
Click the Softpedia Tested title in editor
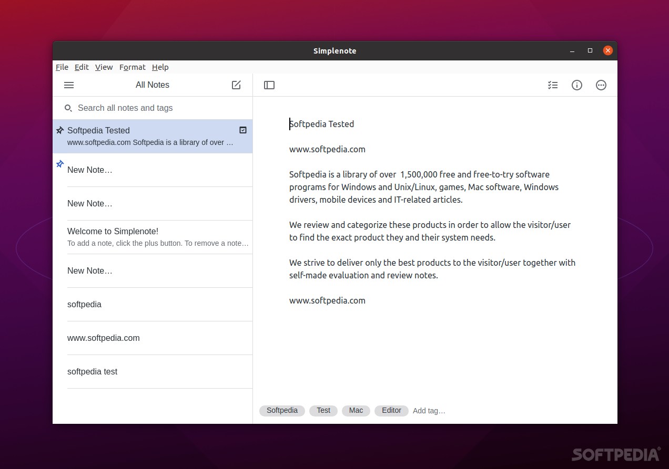tap(322, 124)
